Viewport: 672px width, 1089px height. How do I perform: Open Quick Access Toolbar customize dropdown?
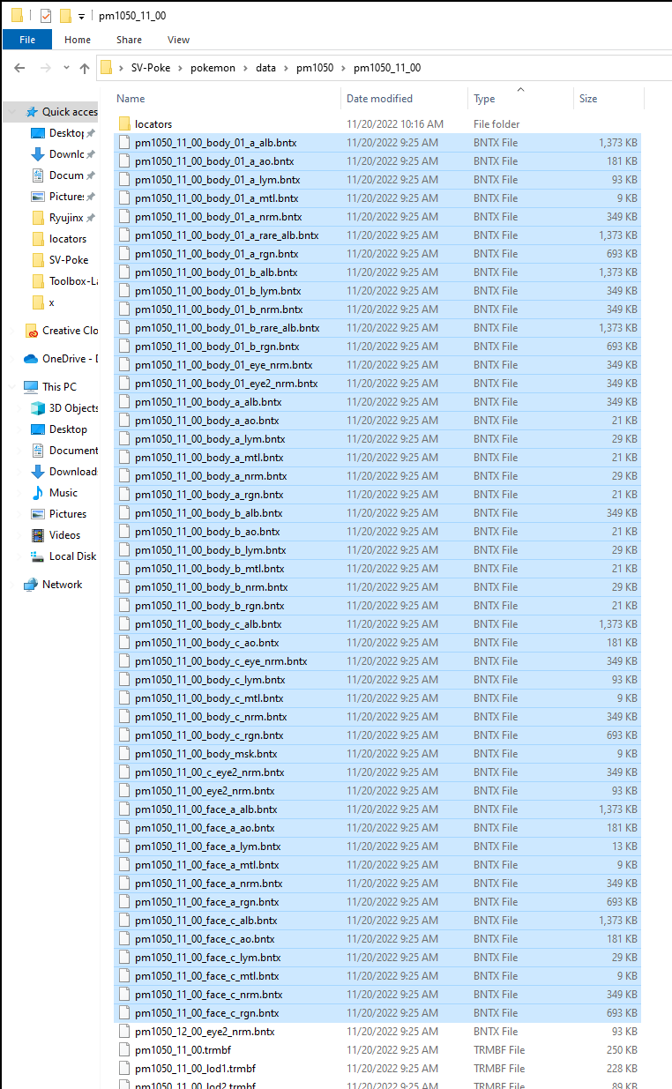click(x=81, y=16)
